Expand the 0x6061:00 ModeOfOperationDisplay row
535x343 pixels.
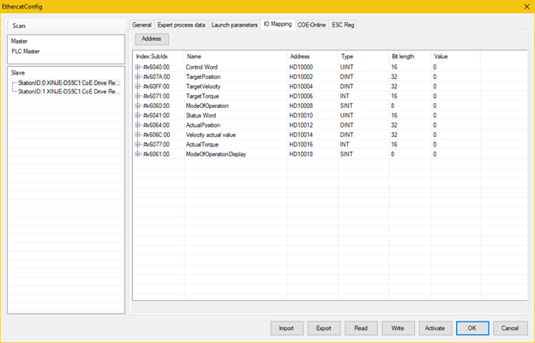(137, 154)
